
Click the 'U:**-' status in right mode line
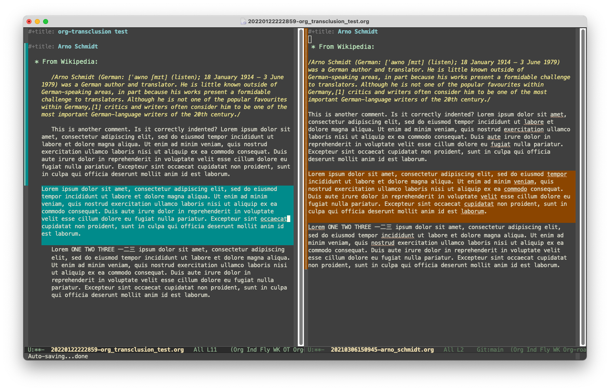point(316,350)
